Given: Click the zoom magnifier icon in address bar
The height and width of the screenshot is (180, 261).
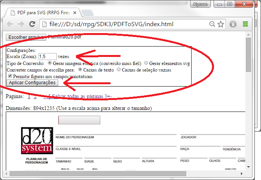Looking at the screenshot, I should pos(212,24).
